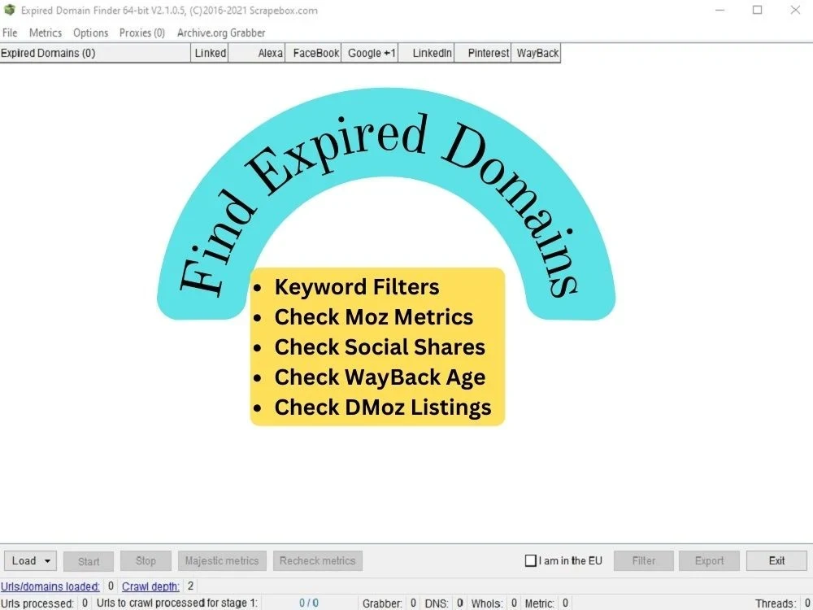Click the LinkedIn column header
This screenshot has height=610, width=813.
tap(426, 53)
